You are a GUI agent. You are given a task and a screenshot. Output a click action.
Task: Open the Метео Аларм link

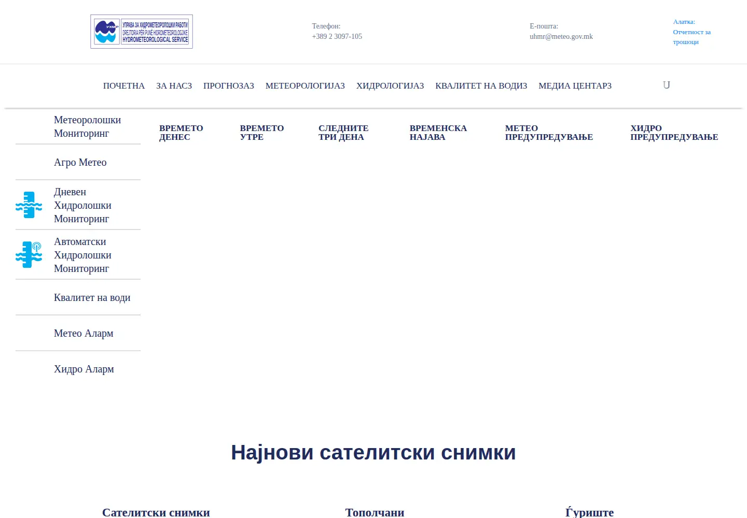point(84,333)
